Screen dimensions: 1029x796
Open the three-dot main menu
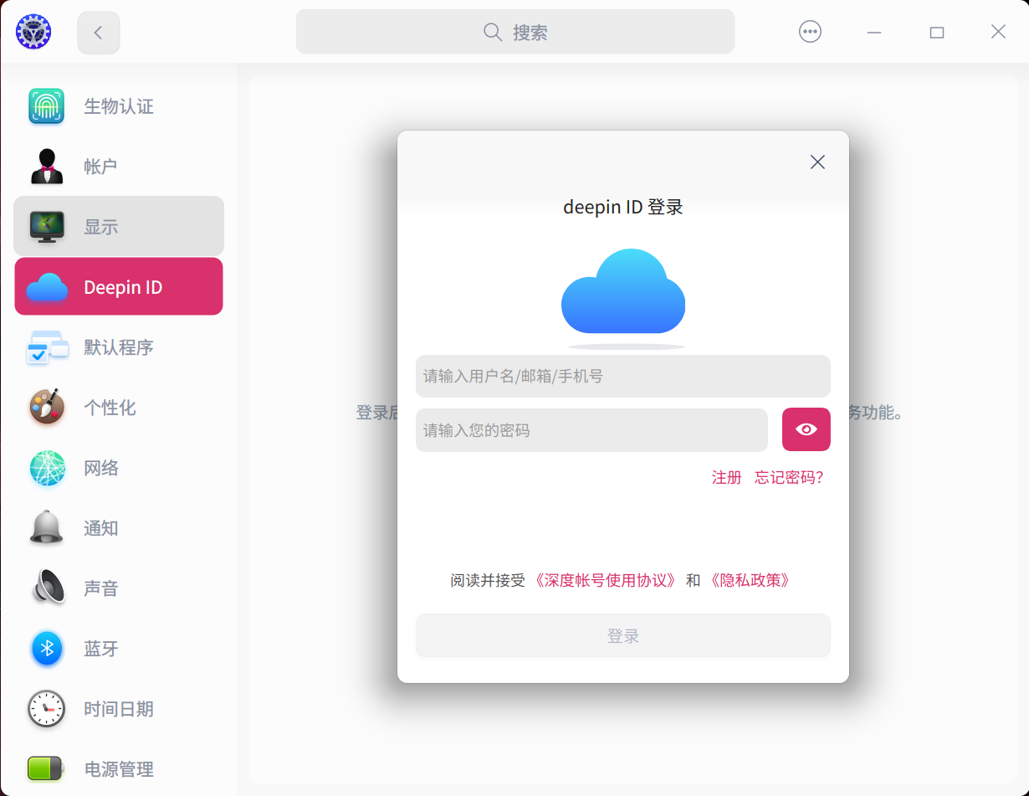[x=810, y=32]
